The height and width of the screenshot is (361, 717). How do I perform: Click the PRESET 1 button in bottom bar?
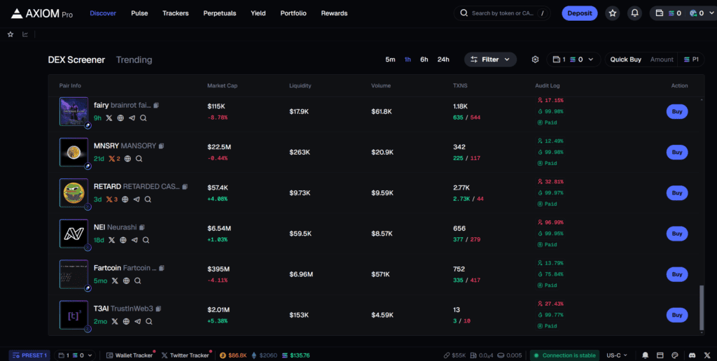pyautogui.click(x=29, y=355)
